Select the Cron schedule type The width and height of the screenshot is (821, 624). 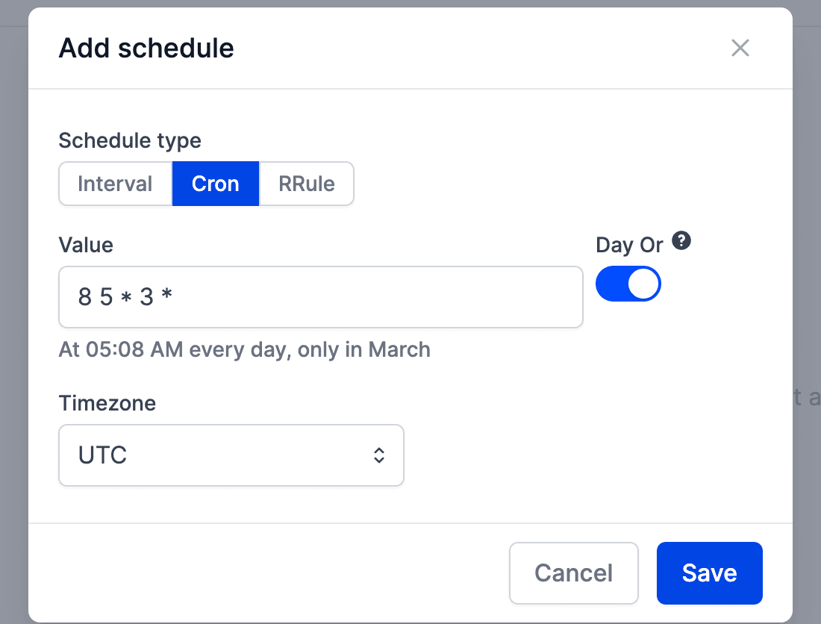[x=216, y=184]
